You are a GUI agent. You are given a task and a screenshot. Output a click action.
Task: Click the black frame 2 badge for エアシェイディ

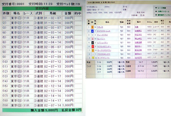[x=92, y=42]
